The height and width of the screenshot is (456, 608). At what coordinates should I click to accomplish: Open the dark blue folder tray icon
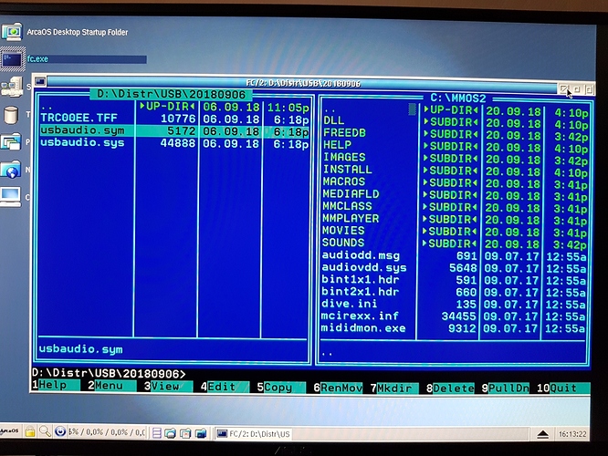(201, 433)
